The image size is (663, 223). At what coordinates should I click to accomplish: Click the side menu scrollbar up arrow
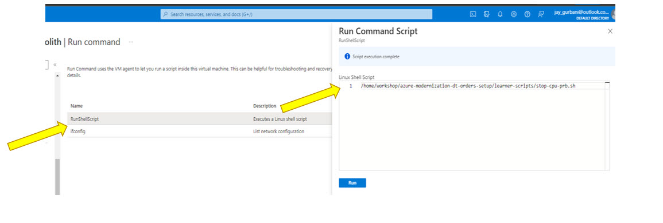[x=57, y=75]
